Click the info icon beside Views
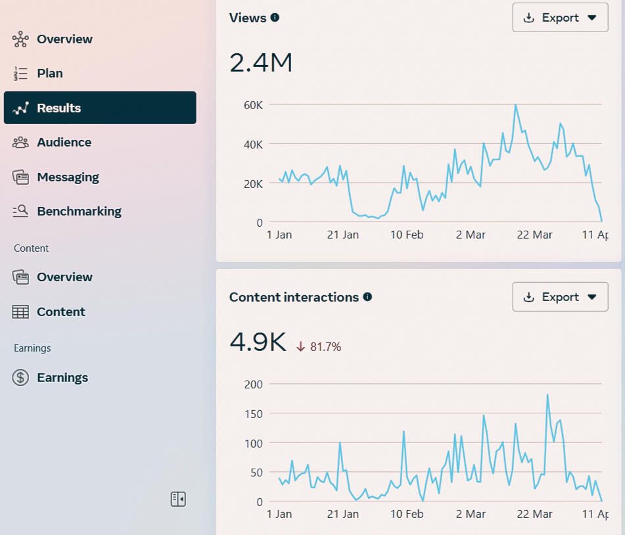This screenshot has width=625, height=535. 275,18
